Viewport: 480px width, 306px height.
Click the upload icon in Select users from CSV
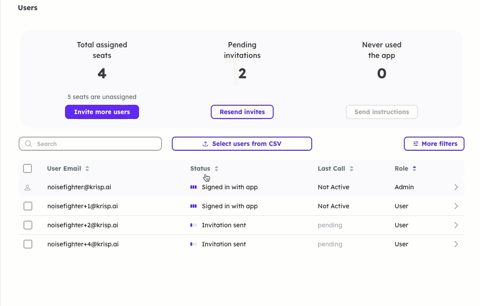(205, 144)
